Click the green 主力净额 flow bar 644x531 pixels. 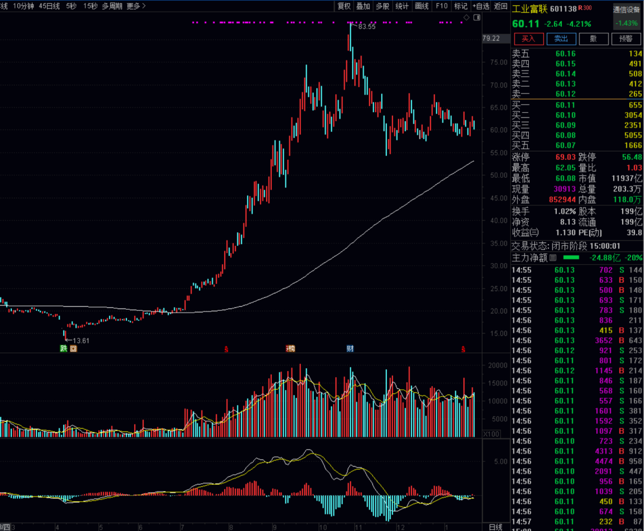(571, 258)
